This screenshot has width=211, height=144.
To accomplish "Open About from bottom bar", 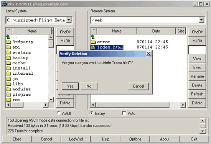I will pos(165,139).
